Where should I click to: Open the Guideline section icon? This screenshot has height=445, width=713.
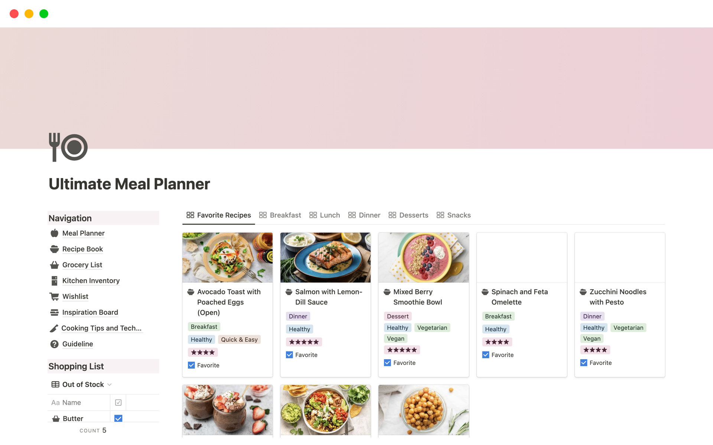click(x=55, y=344)
